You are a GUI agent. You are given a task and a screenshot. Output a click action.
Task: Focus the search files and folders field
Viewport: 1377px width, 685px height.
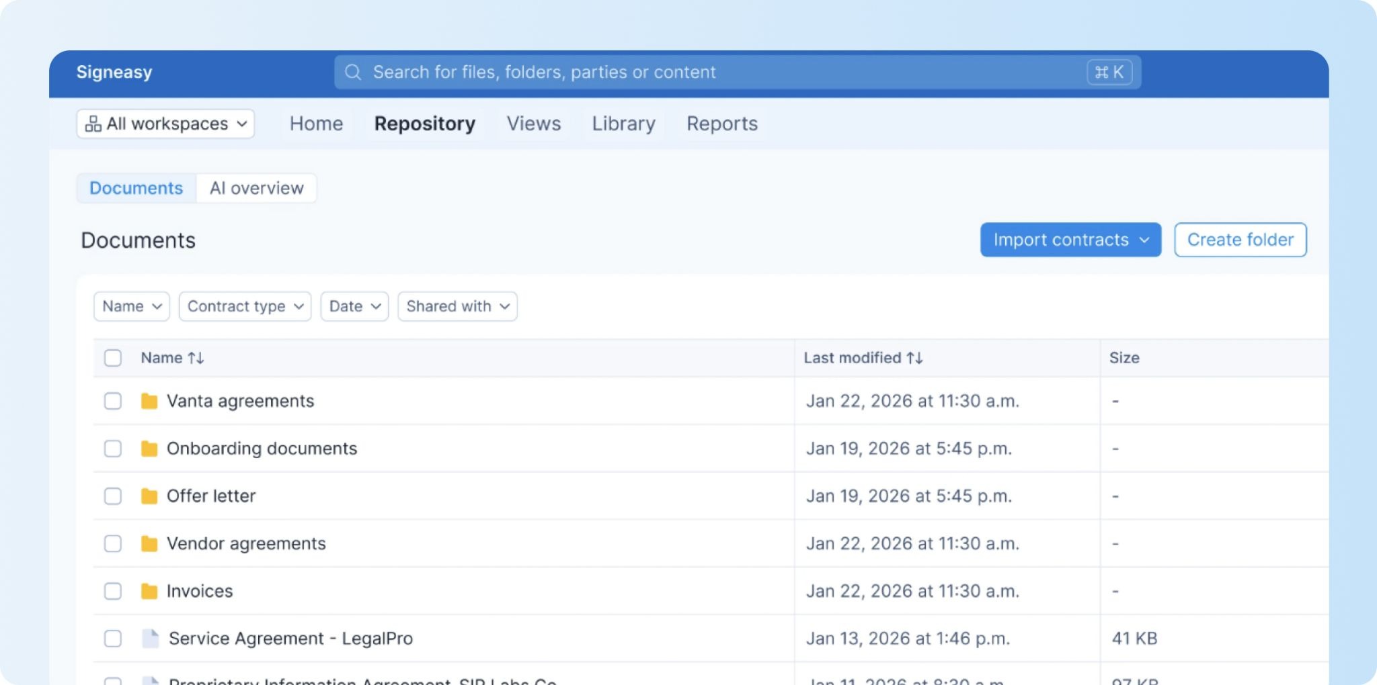738,72
